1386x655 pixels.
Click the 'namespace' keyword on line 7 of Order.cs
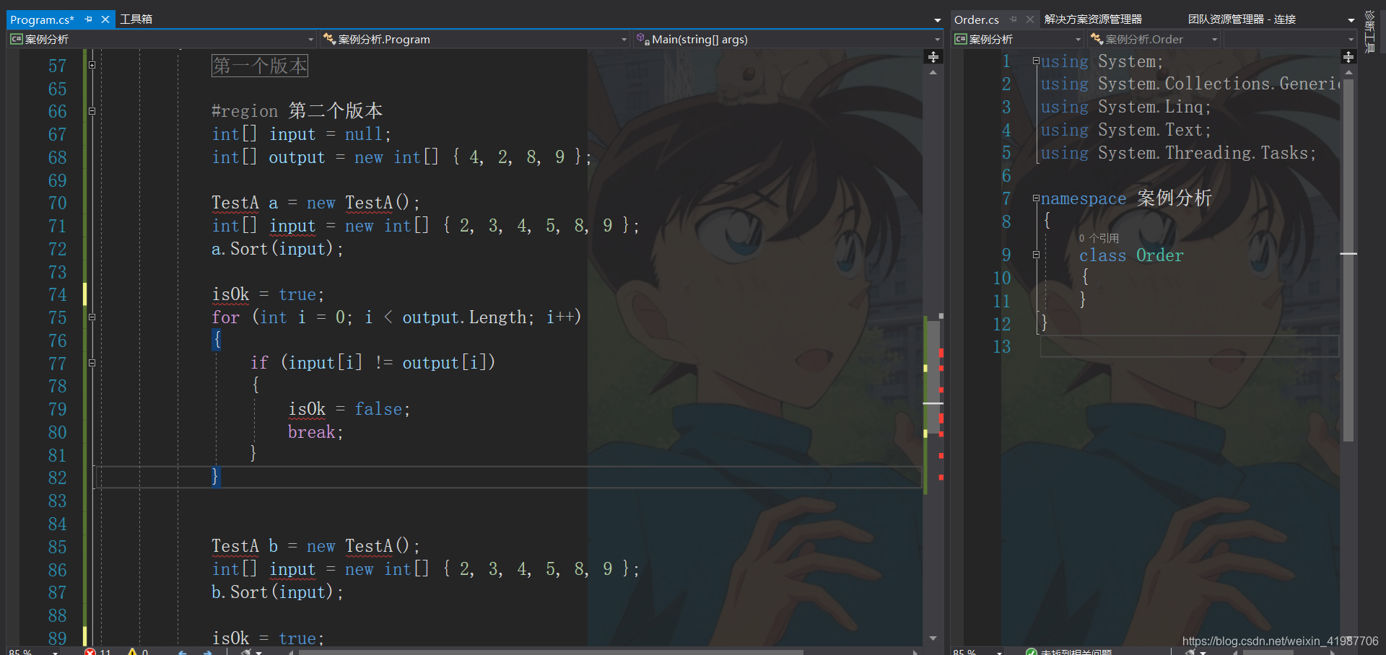[x=1084, y=198]
